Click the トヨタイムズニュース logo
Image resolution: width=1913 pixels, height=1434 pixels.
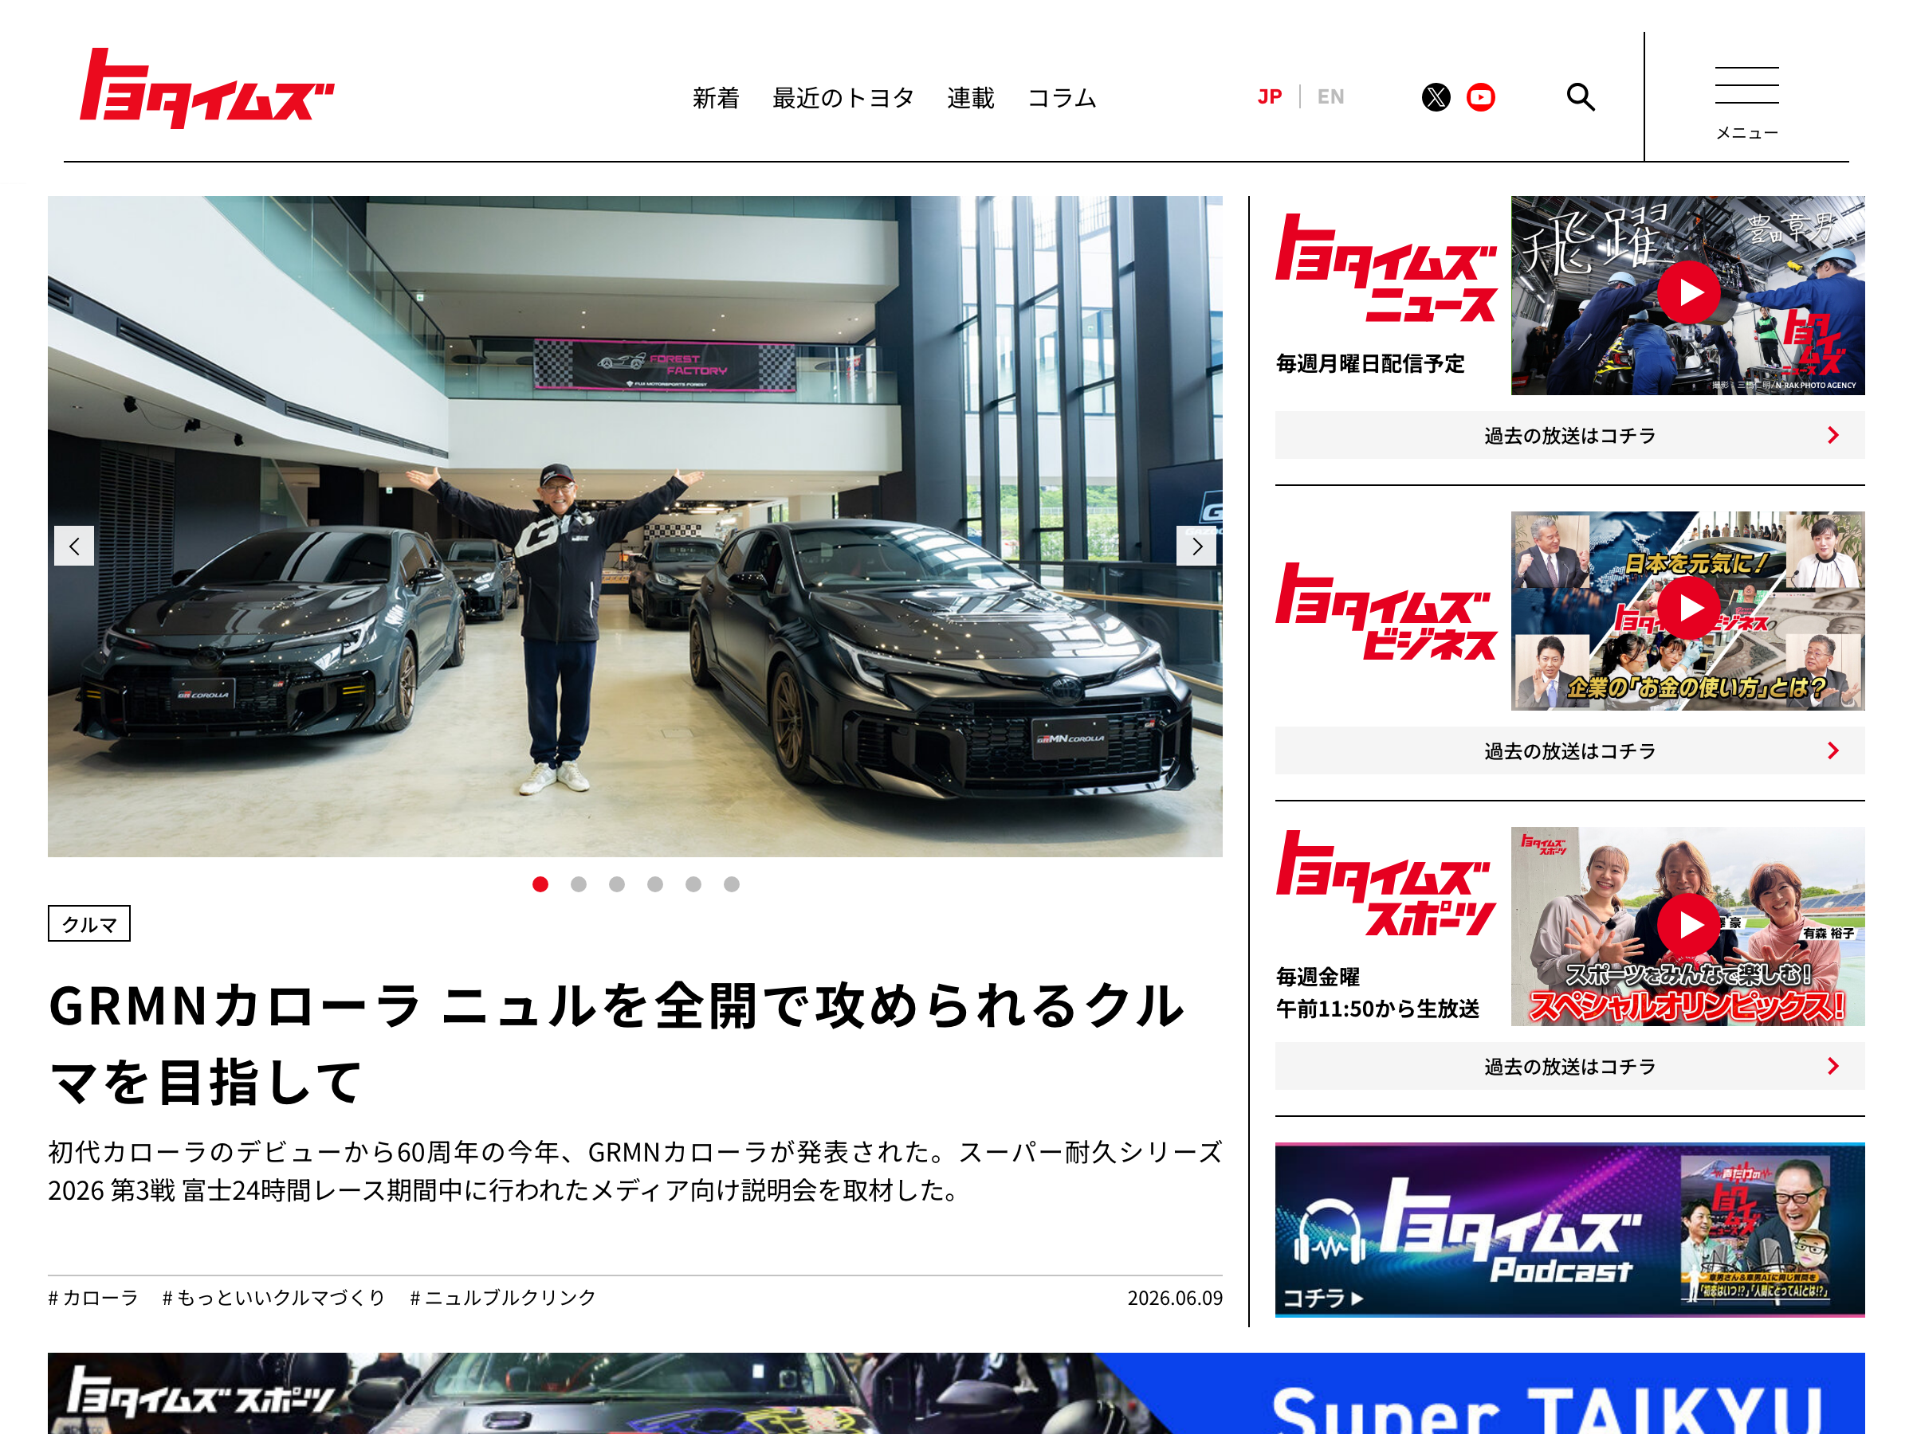[1385, 268]
